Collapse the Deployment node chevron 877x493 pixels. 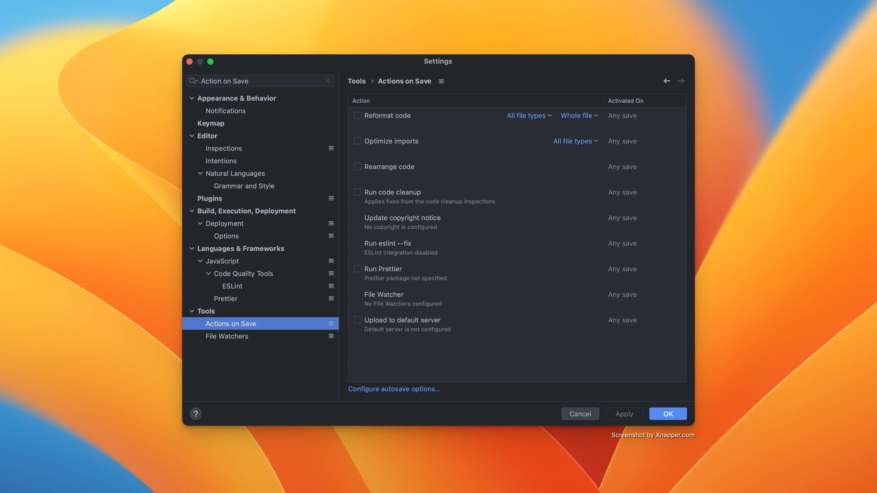pyautogui.click(x=200, y=224)
